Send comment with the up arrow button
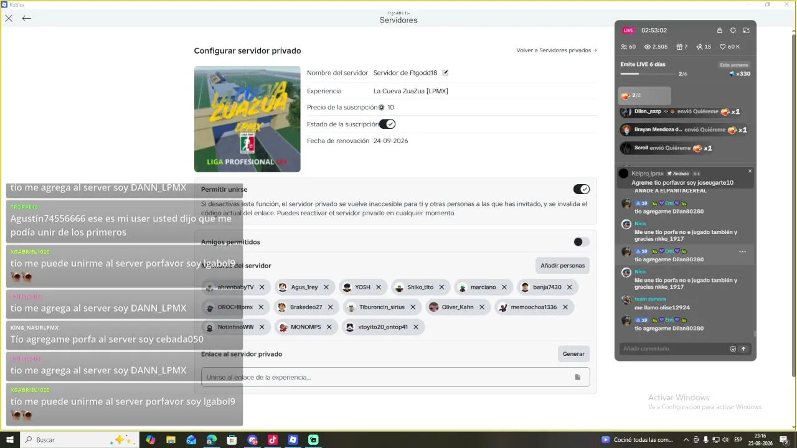This screenshot has height=448, width=797. pyautogui.click(x=743, y=349)
